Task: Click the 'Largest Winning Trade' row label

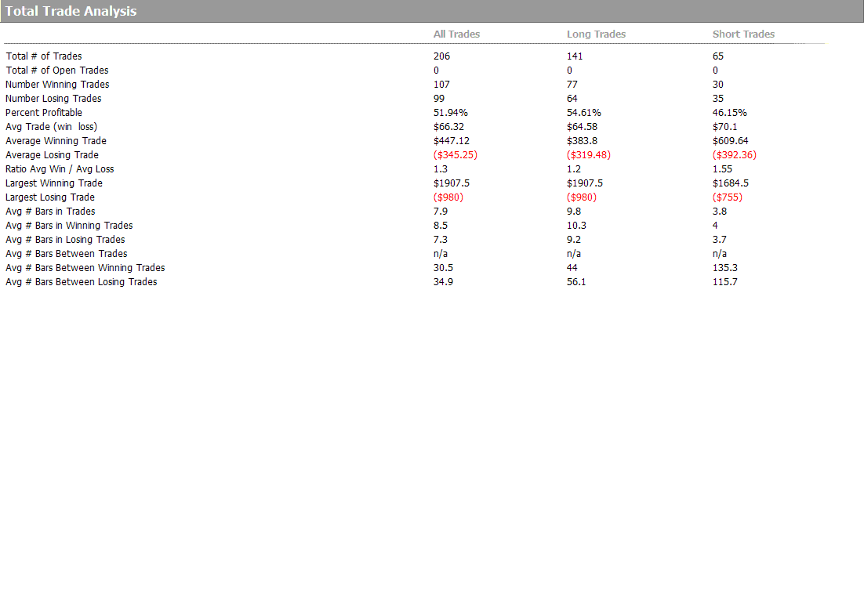Action: coord(54,183)
